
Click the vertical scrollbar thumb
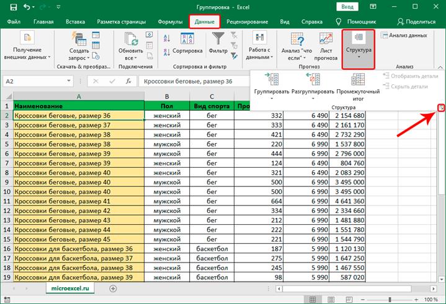click(441, 154)
